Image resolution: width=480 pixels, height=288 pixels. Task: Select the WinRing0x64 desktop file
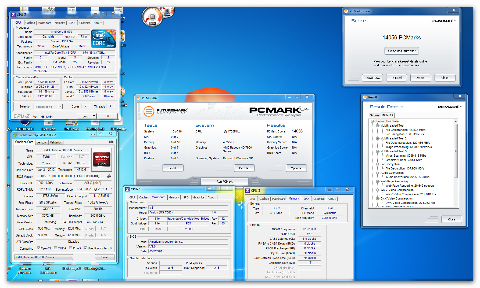[x=95, y=267]
